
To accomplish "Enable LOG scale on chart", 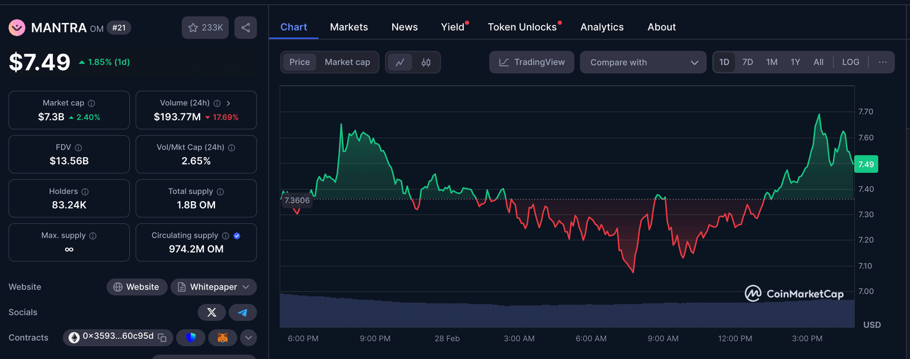I will pyautogui.click(x=850, y=62).
